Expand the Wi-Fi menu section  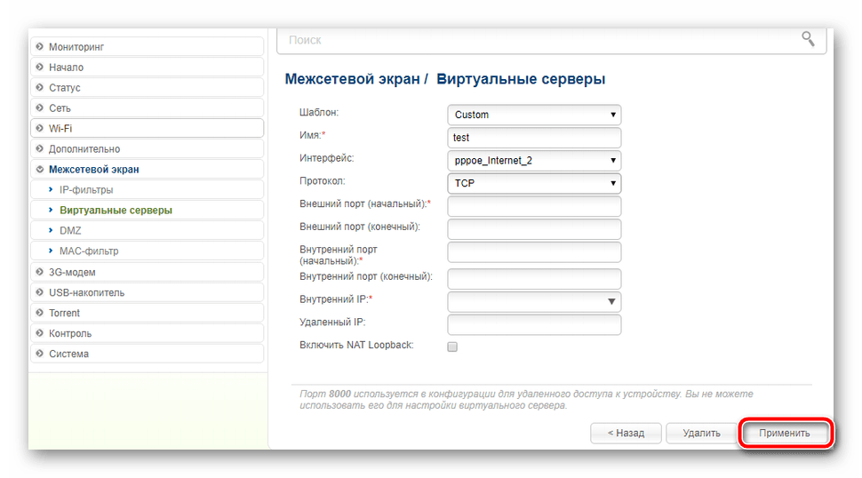(x=146, y=129)
